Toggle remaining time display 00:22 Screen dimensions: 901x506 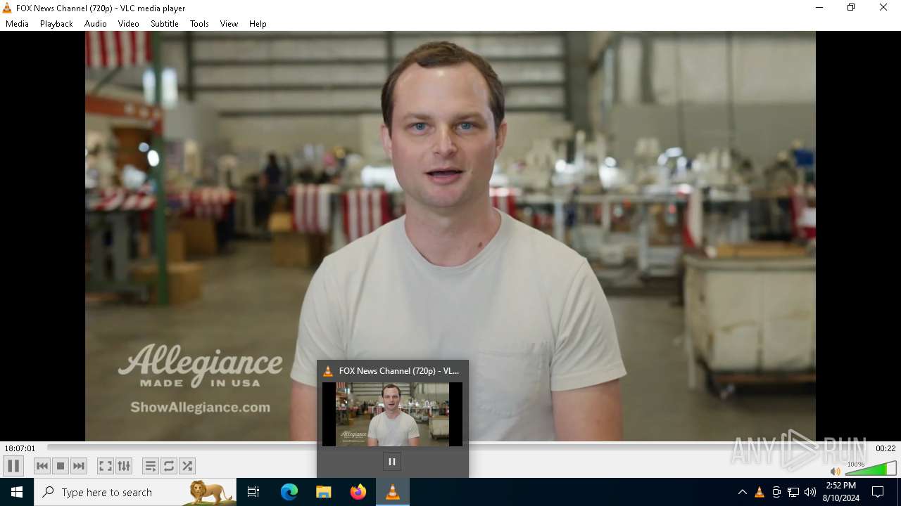click(x=886, y=448)
